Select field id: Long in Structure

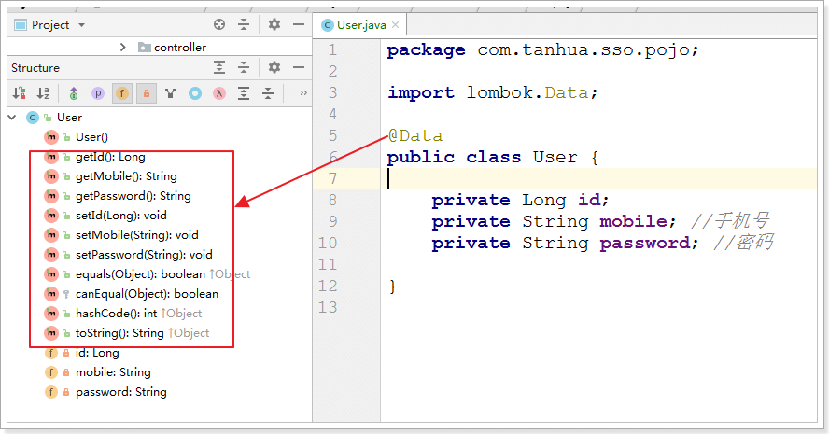click(x=97, y=353)
